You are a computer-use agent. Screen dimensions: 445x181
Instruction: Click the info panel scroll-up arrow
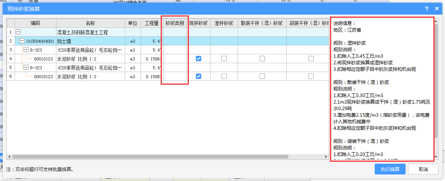click(436, 22)
